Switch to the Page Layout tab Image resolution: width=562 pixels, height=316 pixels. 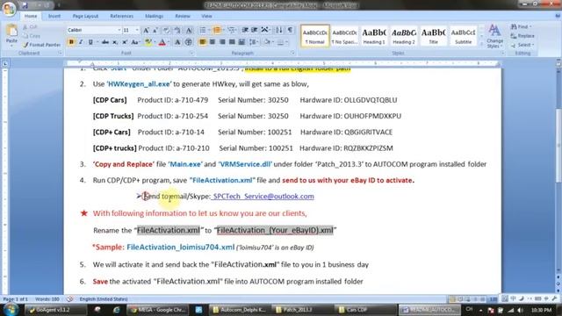tap(85, 16)
